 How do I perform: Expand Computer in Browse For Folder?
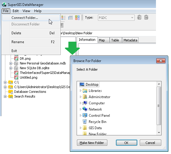tap(80, 103)
